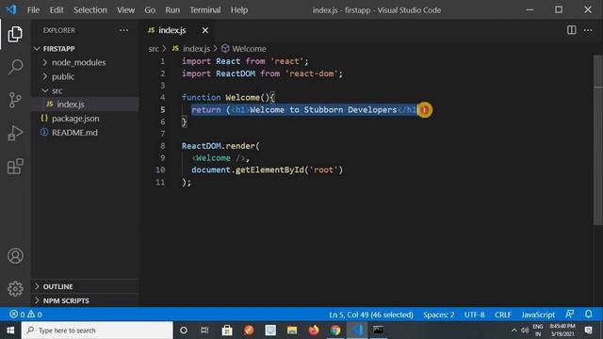
Task: Switch to the VS Code taskbar icon
Action: coord(357,331)
